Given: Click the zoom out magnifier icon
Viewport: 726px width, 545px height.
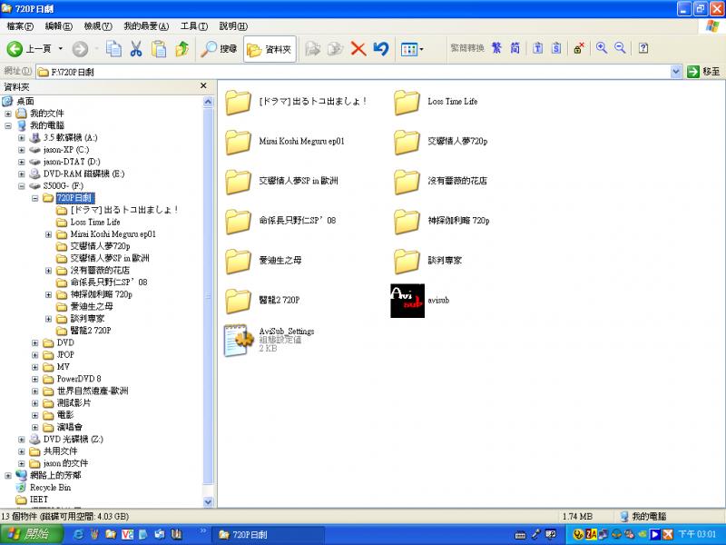Looking at the screenshot, I should 620,48.
